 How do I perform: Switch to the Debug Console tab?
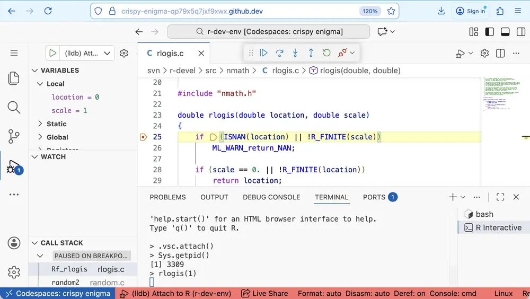tap(271, 197)
